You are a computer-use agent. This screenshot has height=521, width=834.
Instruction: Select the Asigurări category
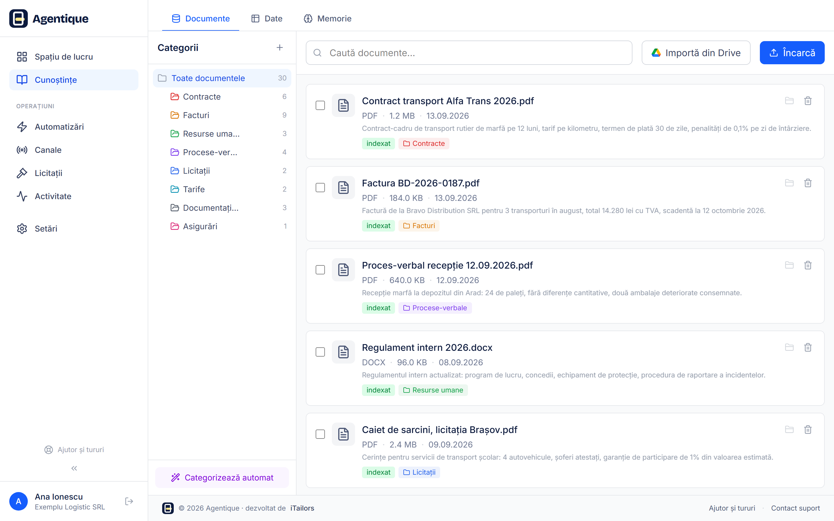click(228, 226)
